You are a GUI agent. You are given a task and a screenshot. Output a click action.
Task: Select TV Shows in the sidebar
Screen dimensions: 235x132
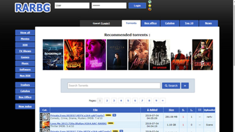pyautogui.click(x=25, y=51)
